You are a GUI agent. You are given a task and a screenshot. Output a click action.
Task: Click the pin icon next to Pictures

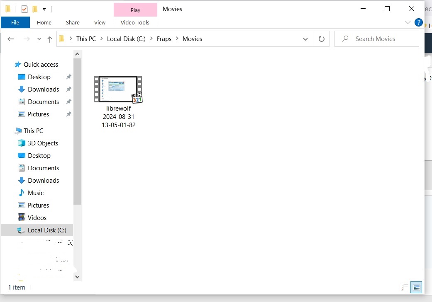click(x=68, y=114)
